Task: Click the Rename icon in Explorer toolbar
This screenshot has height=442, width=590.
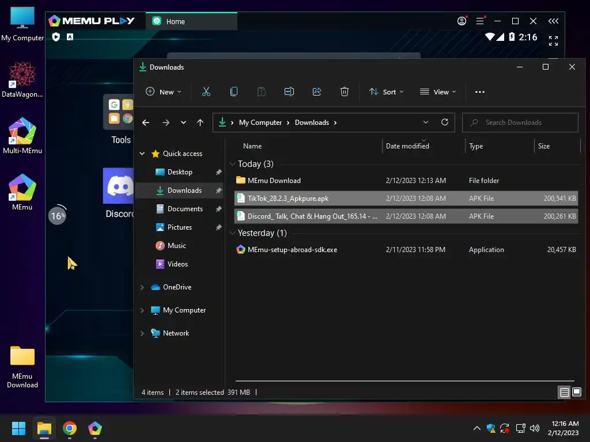Action: tap(289, 92)
